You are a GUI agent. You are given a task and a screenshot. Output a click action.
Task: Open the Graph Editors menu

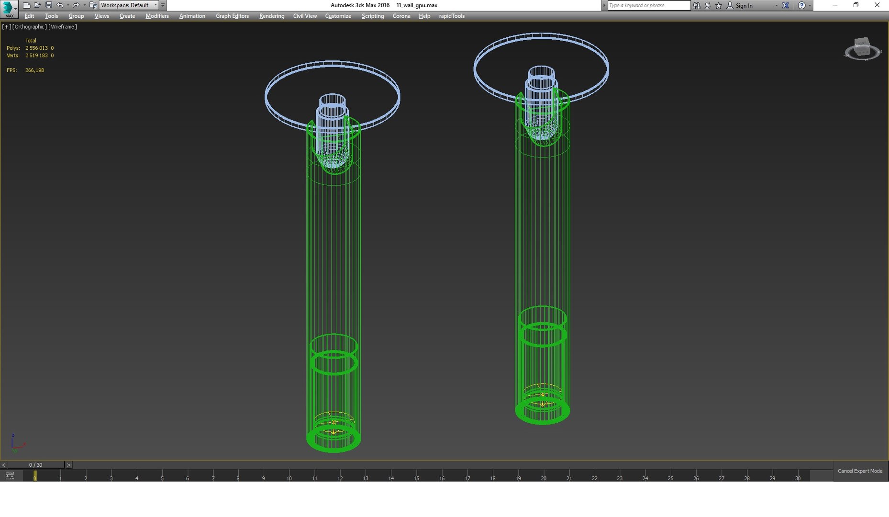coord(232,16)
